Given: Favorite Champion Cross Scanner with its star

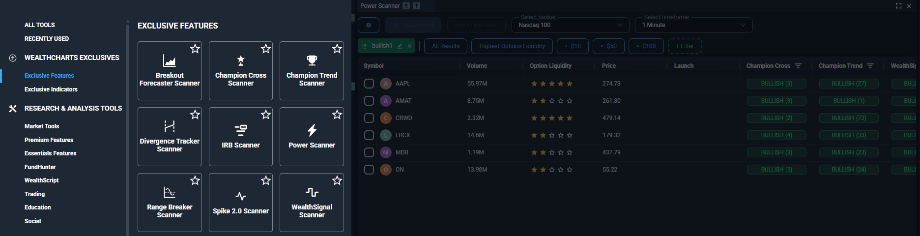Looking at the screenshot, I should pyautogui.click(x=266, y=49).
